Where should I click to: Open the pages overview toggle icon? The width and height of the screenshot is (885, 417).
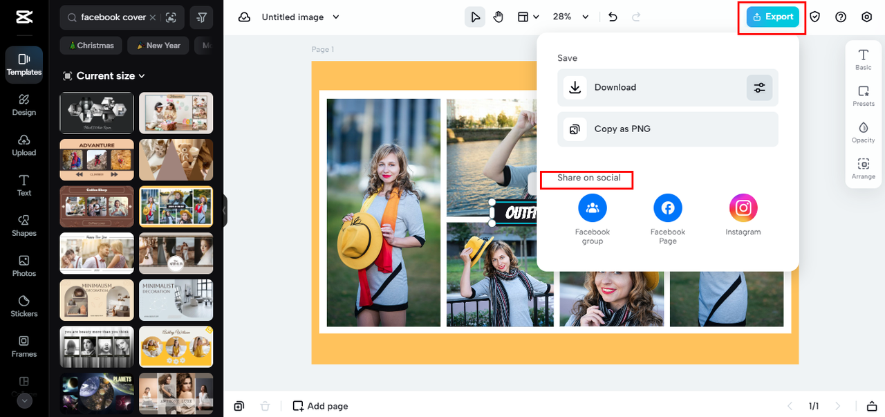[872, 406]
